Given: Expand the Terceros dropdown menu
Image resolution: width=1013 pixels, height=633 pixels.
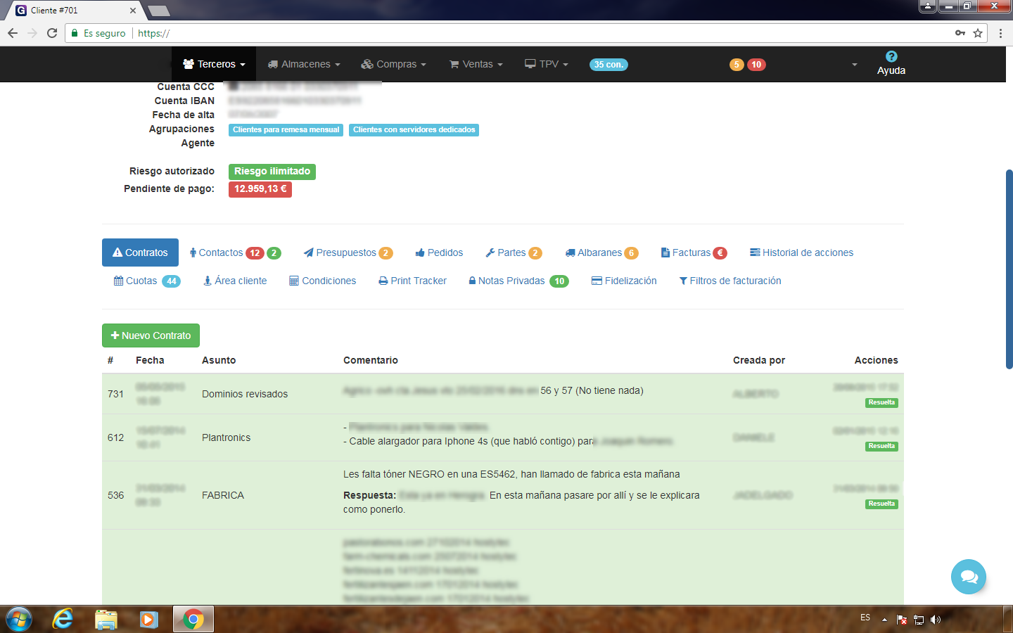Looking at the screenshot, I should [214, 64].
